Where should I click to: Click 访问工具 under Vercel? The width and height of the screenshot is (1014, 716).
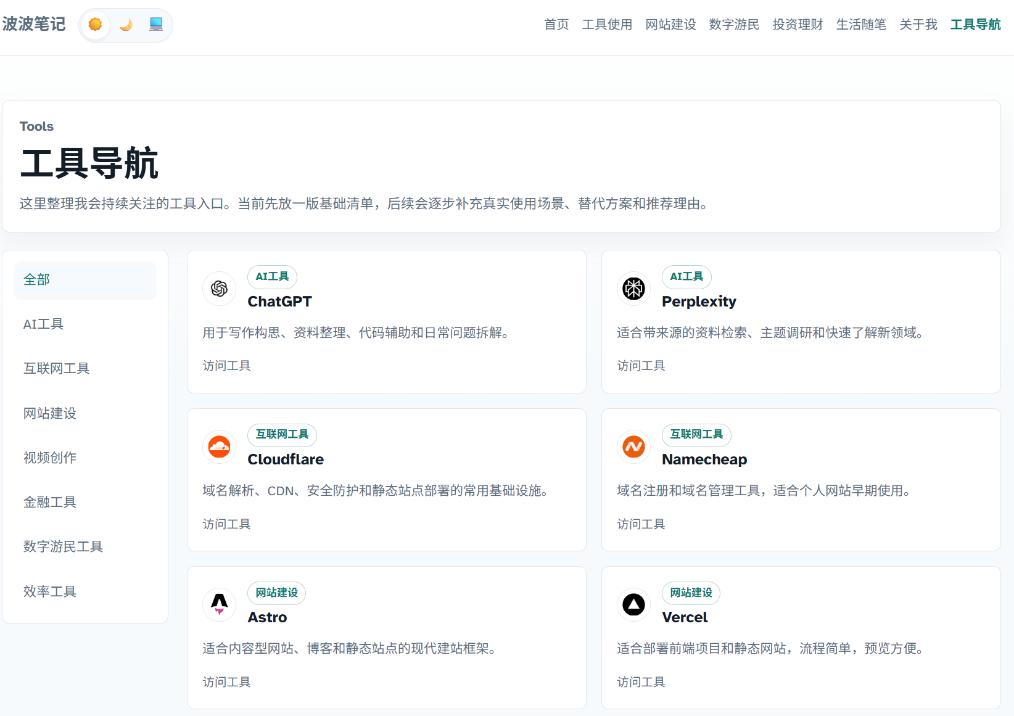[x=641, y=682]
